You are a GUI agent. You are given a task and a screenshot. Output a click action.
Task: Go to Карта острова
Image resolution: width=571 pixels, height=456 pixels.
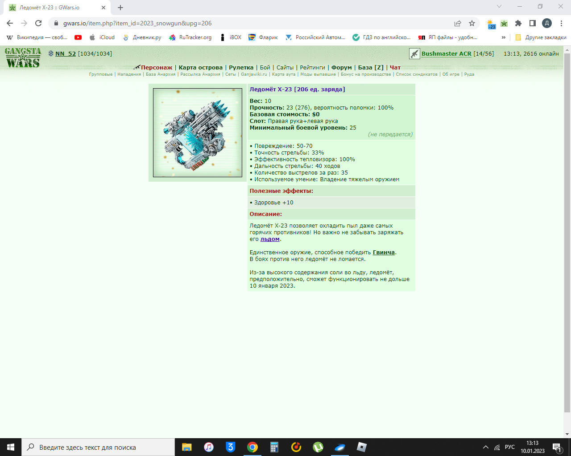pos(201,68)
